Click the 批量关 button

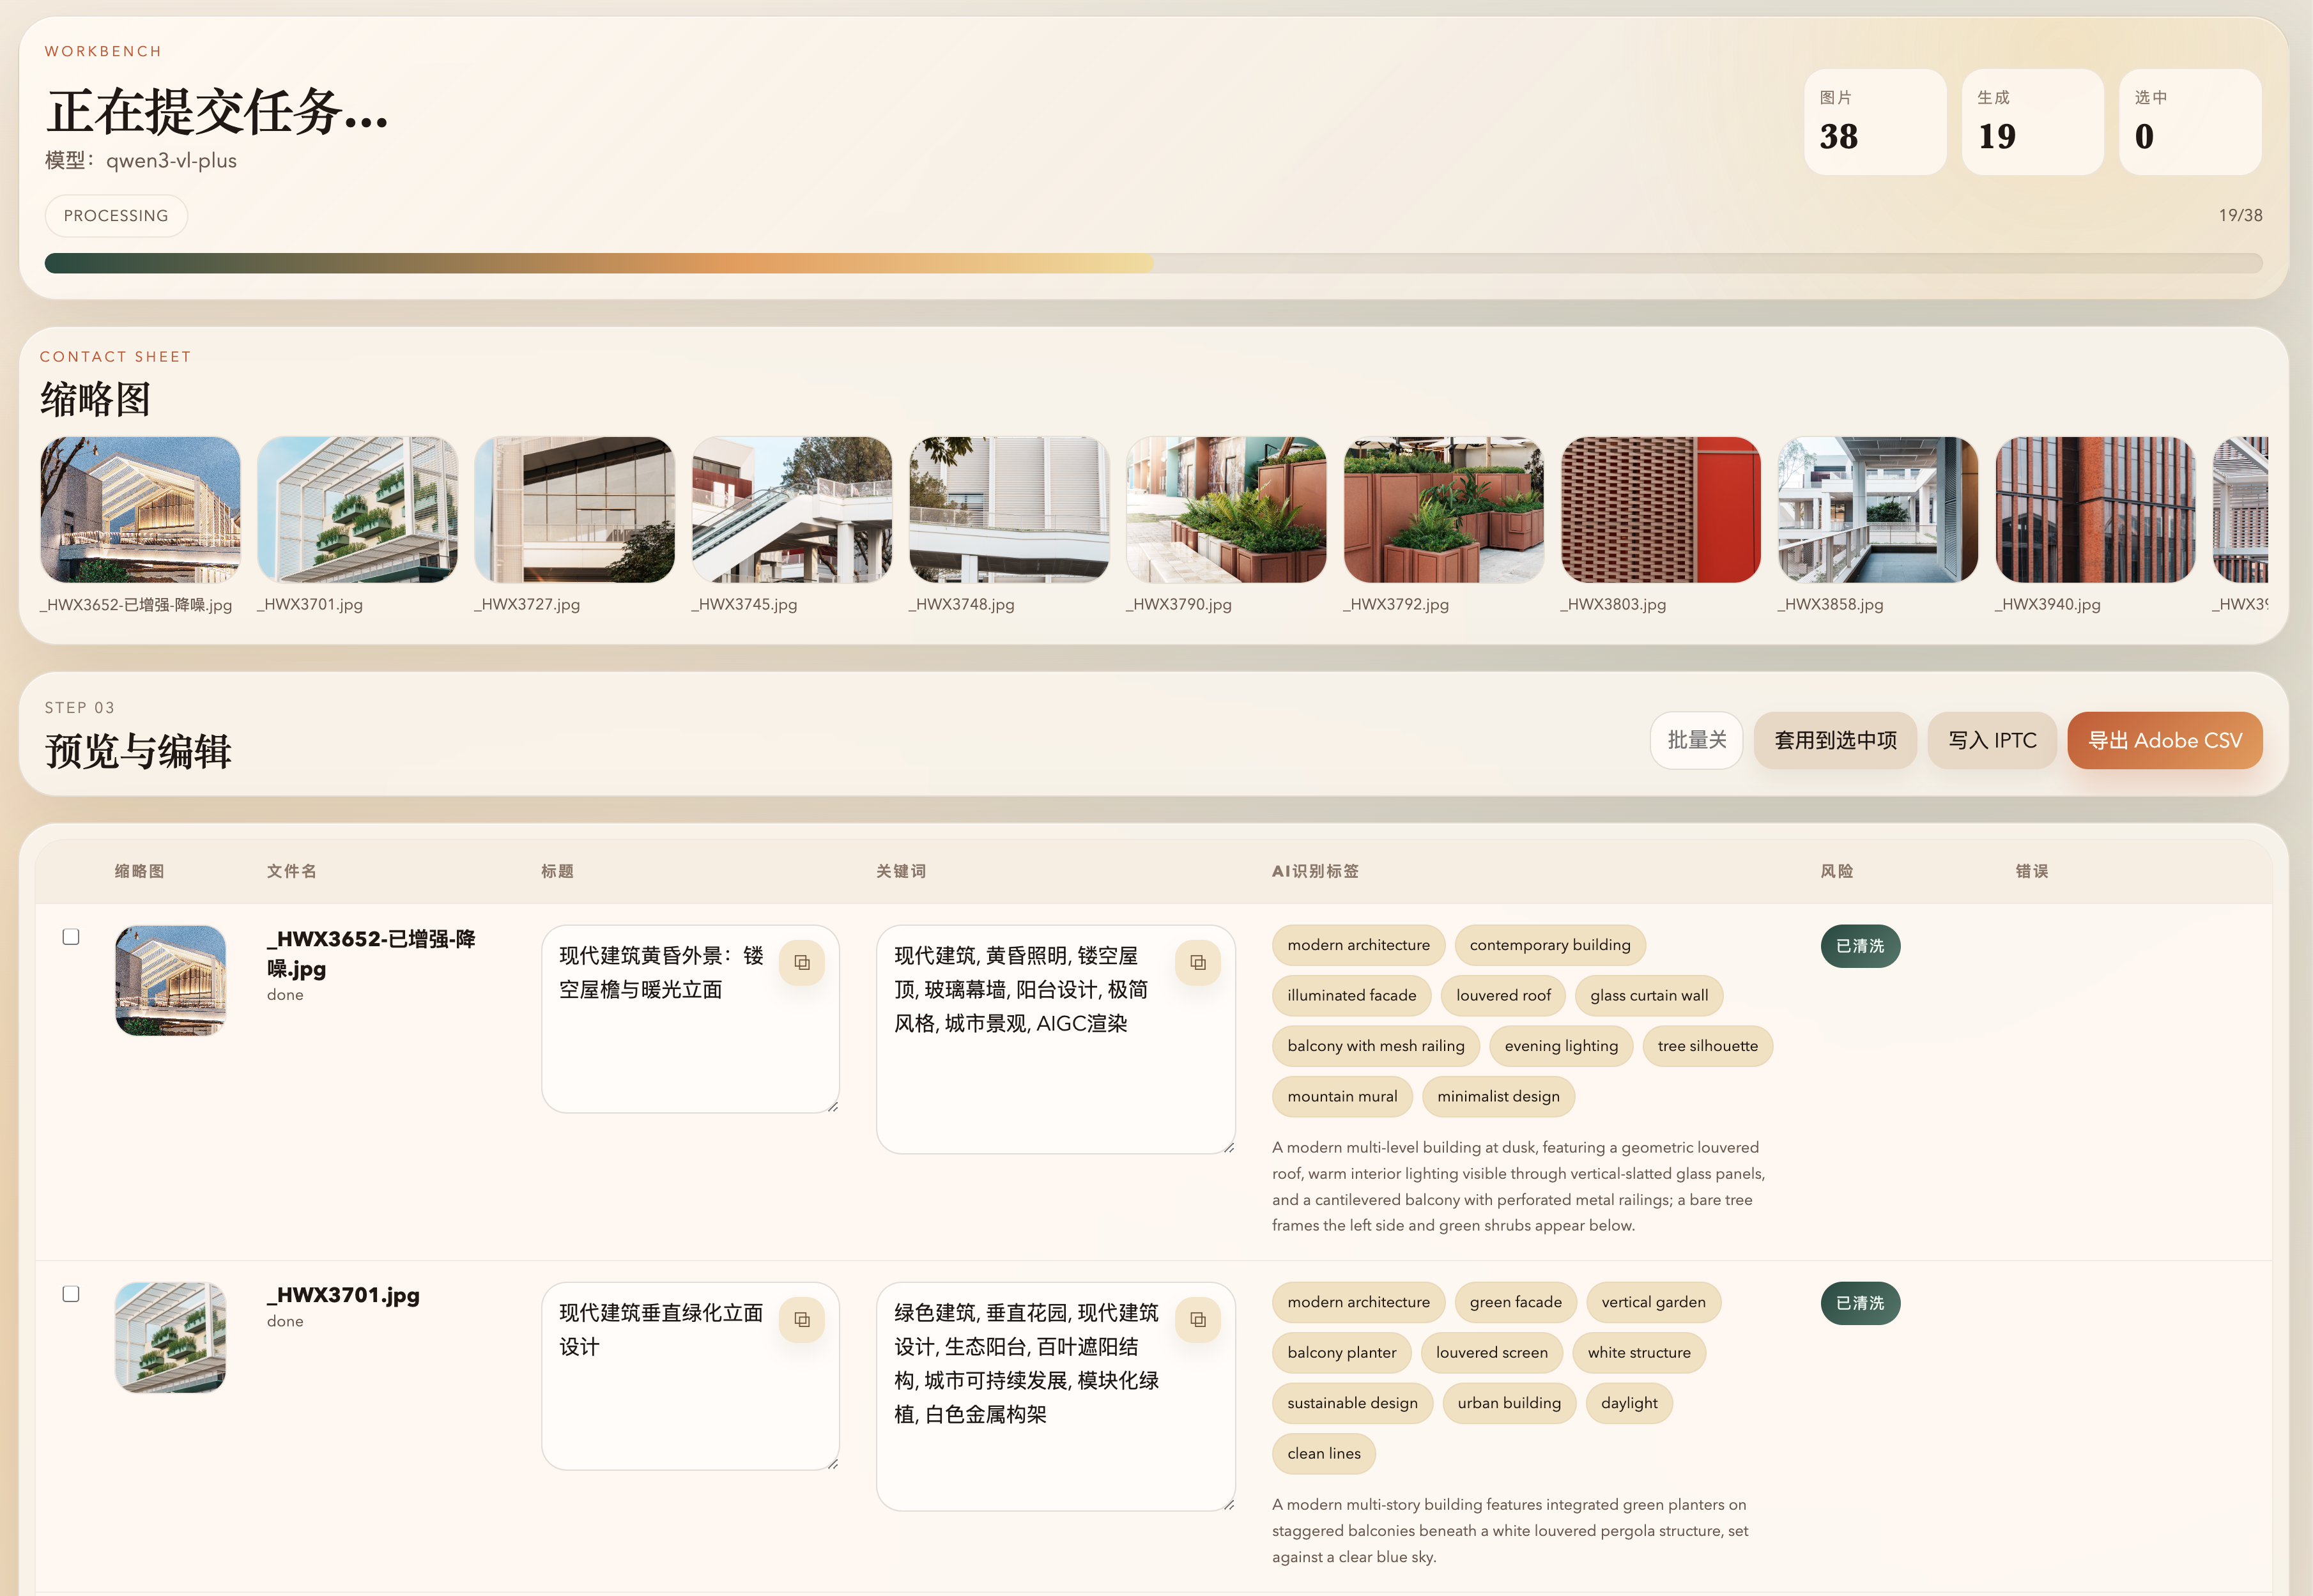[x=1696, y=740]
